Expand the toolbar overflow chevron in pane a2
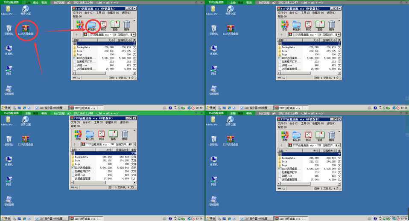 [x=339, y=21]
